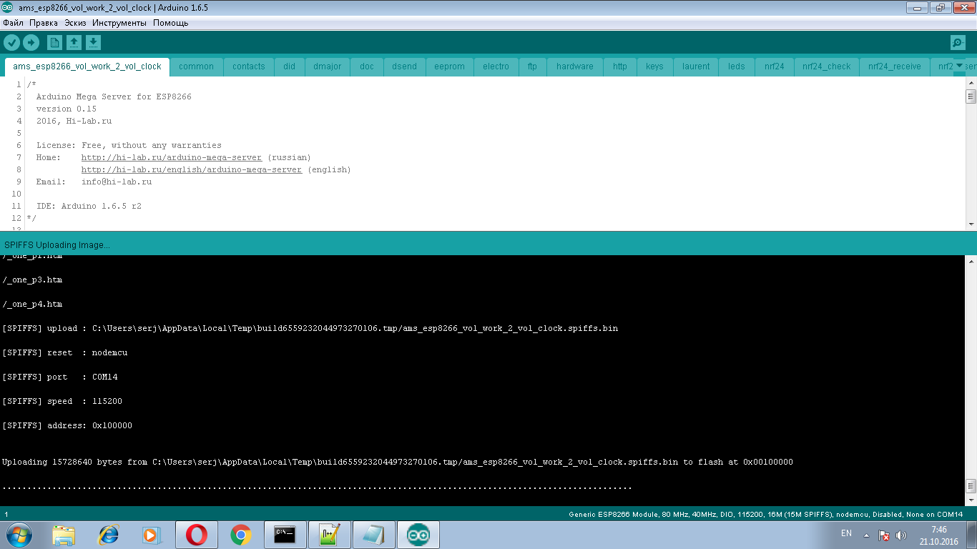Switch to the nrf24_check tab

click(826, 66)
